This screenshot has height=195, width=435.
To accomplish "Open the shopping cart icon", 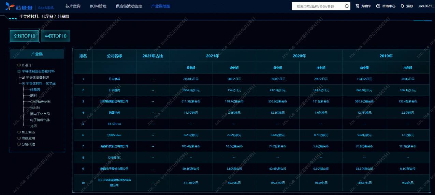I will click(x=357, y=6).
